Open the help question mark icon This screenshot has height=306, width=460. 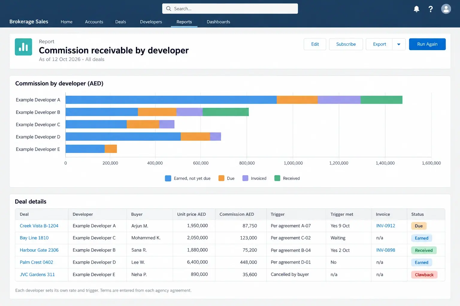[x=431, y=9]
